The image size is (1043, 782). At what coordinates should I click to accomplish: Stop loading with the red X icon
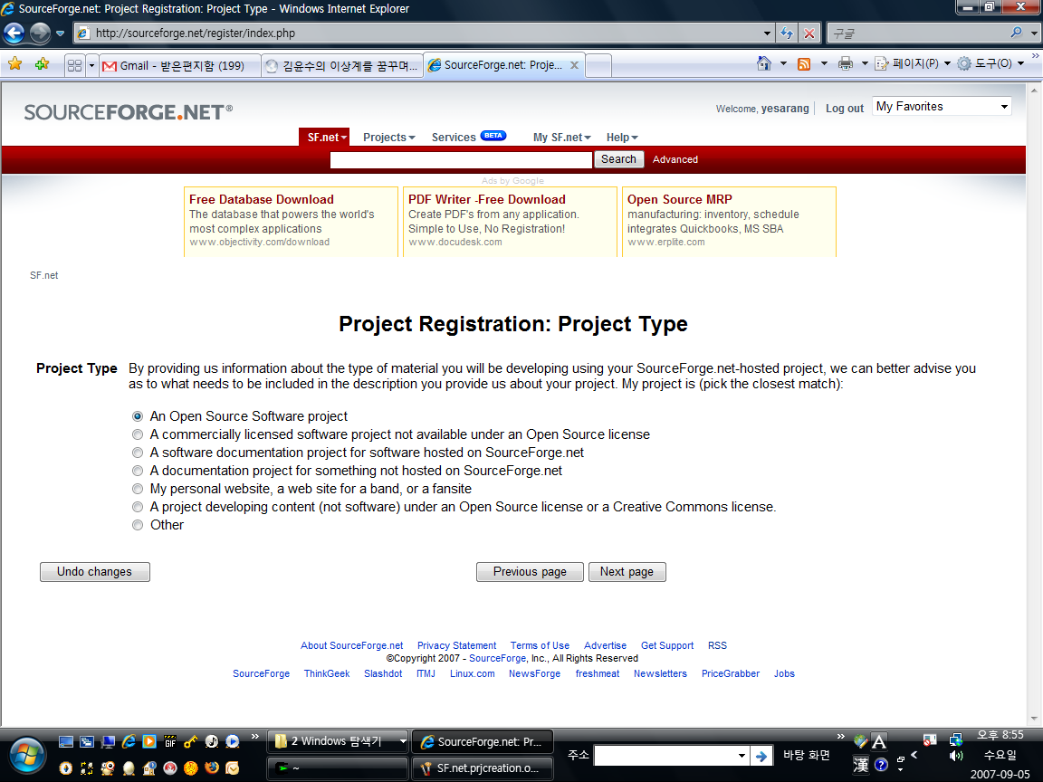(809, 33)
